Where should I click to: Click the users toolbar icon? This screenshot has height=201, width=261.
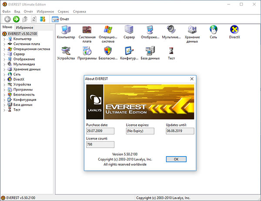click(x=43, y=19)
